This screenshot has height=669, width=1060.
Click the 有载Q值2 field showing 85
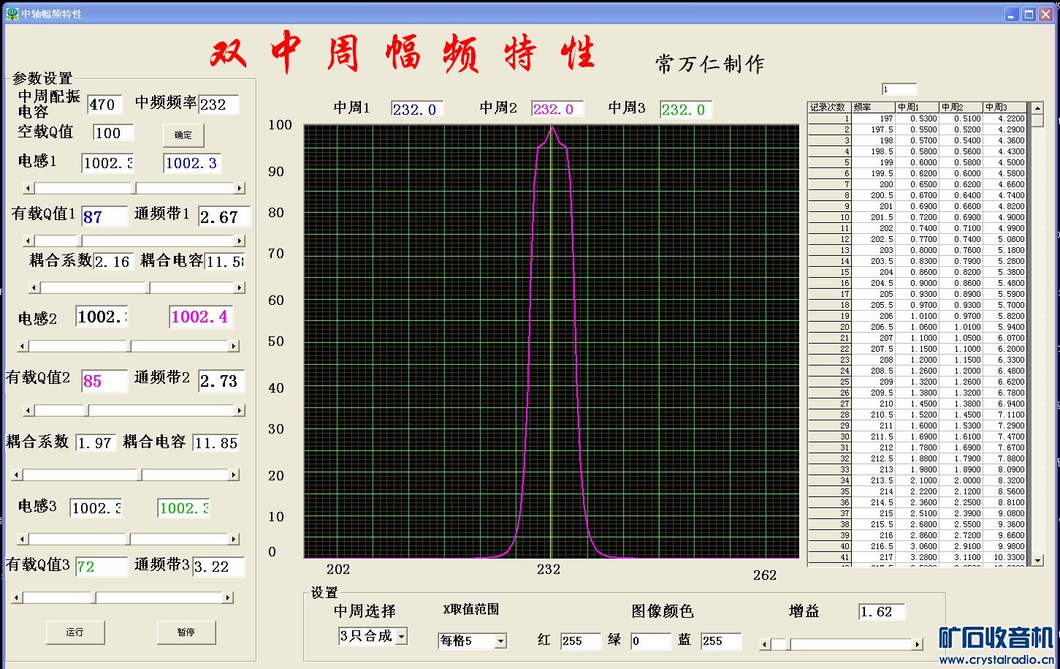point(104,381)
